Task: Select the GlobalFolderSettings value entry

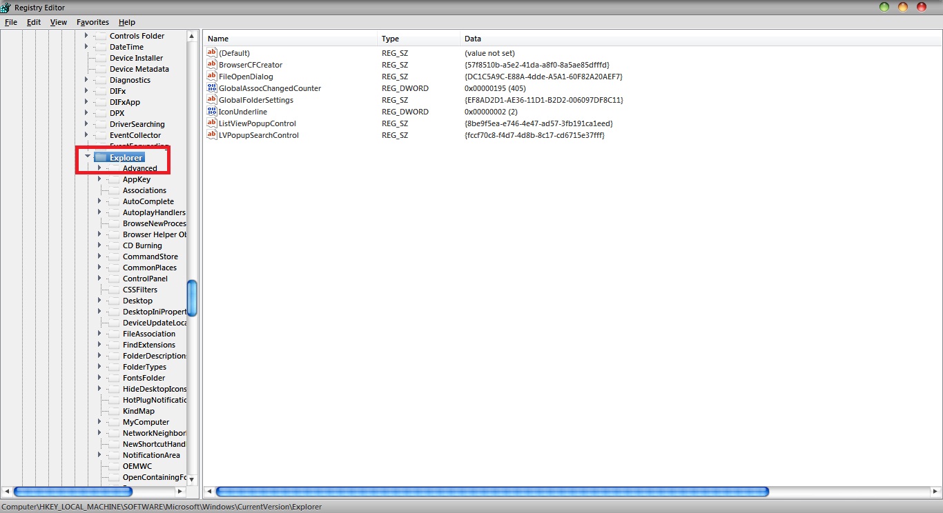Action: click(255, 100)
